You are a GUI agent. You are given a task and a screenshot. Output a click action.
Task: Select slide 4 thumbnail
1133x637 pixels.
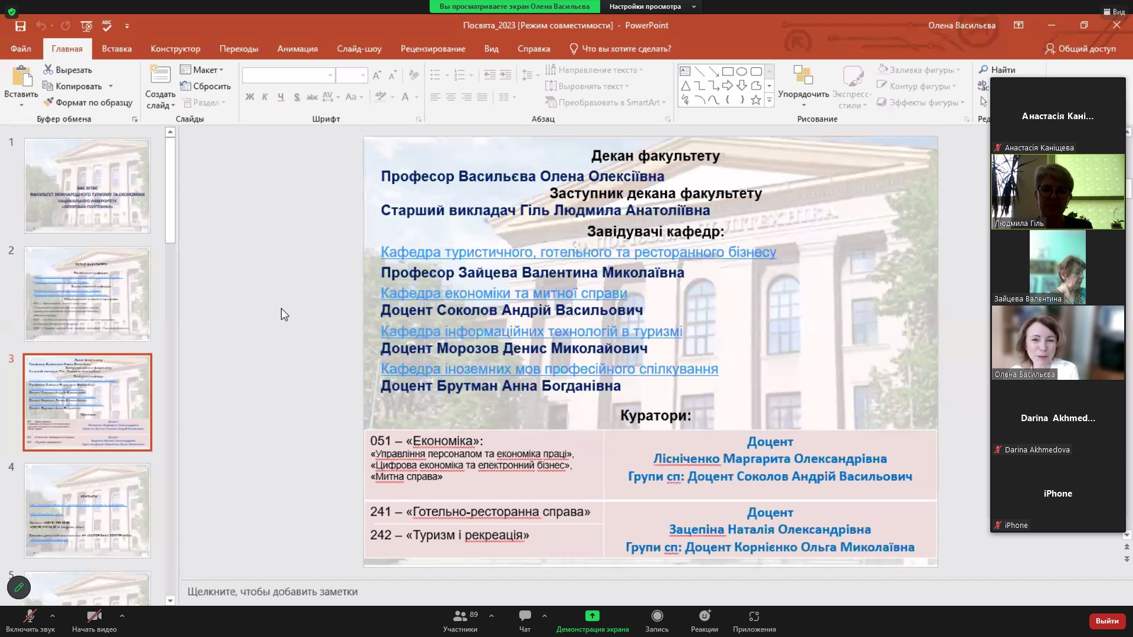pos(87,510)
